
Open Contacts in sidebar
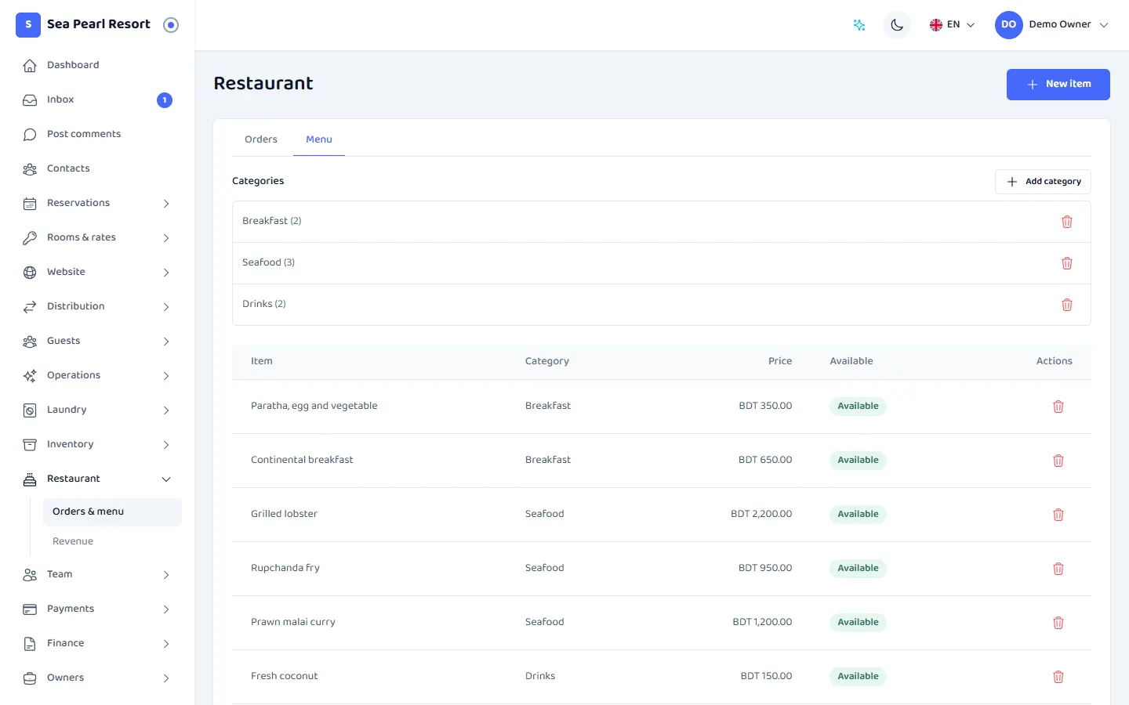pyautogui.click(x=97, y=168)
